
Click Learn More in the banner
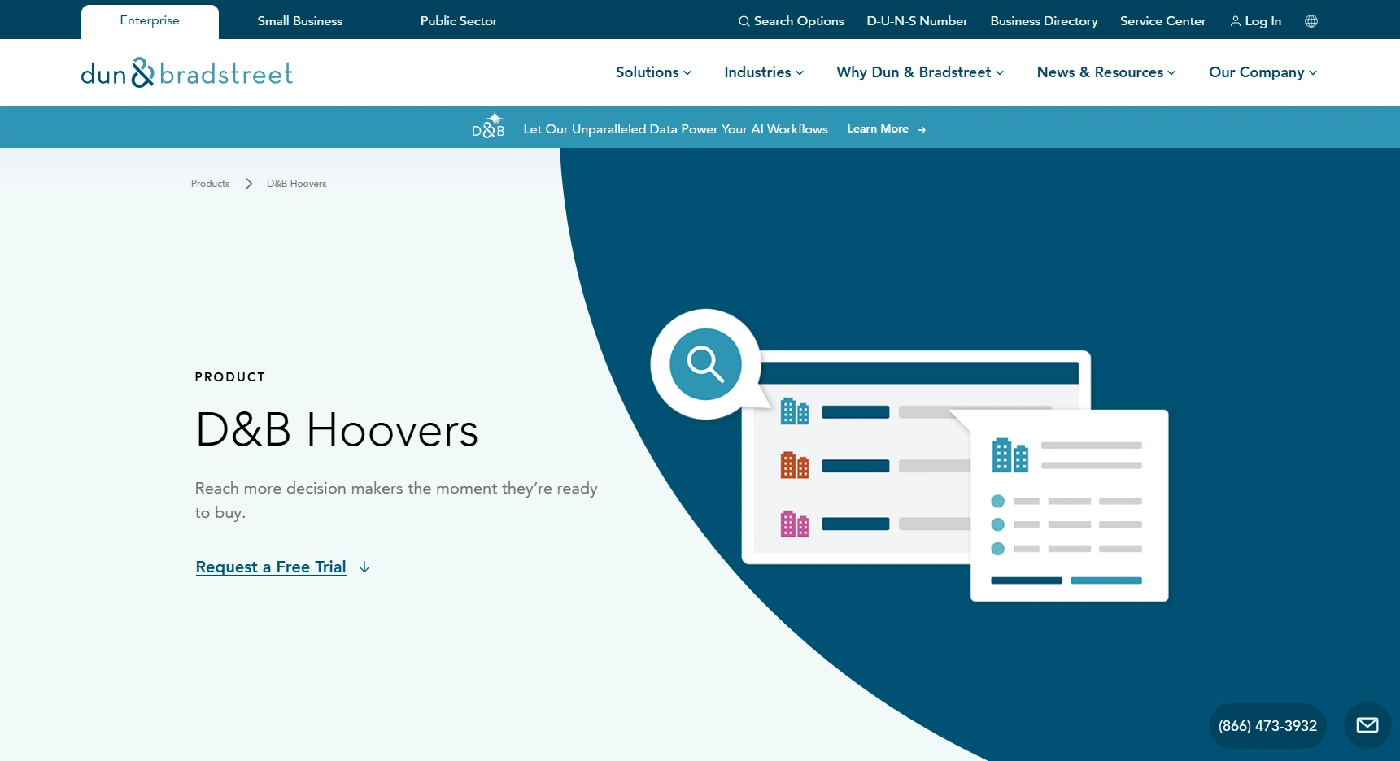(878, 129)
